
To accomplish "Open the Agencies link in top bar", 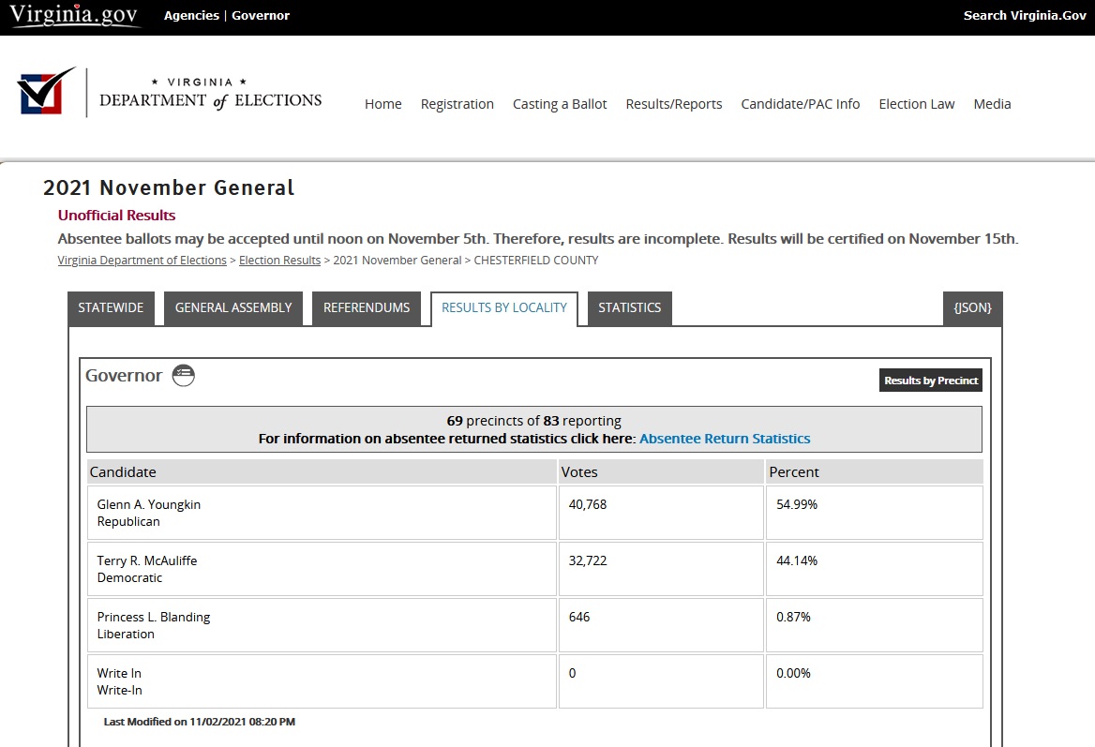I will coord(191,15).
